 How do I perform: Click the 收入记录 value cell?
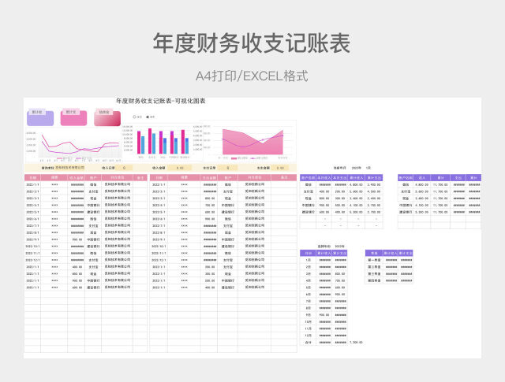tap(125, 168)
